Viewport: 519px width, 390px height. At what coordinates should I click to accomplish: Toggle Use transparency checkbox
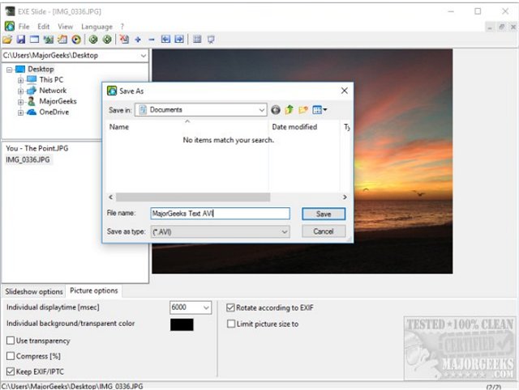coord(11,341)
